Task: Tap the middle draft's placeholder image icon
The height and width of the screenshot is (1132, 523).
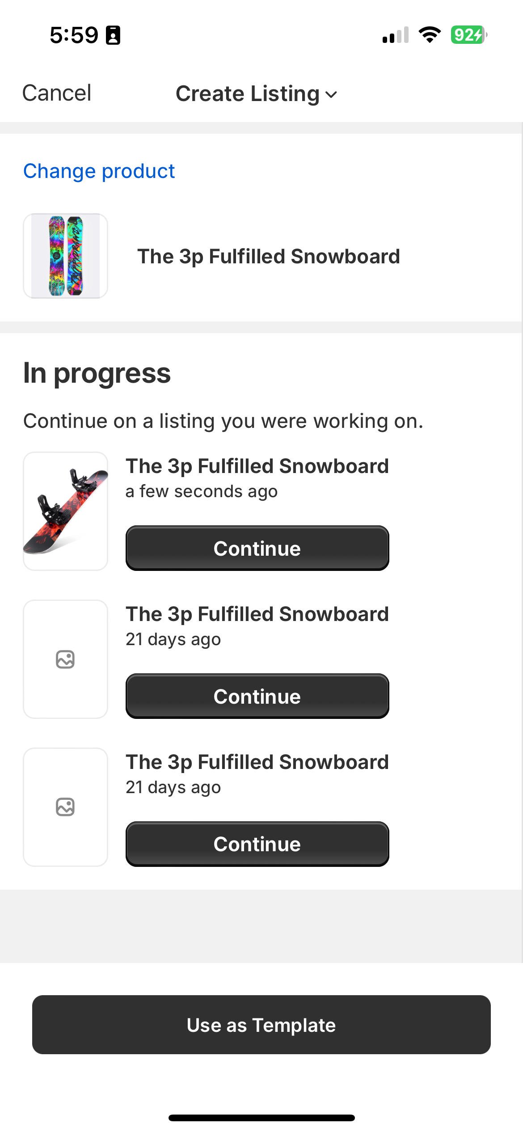Action: point(65,659)
